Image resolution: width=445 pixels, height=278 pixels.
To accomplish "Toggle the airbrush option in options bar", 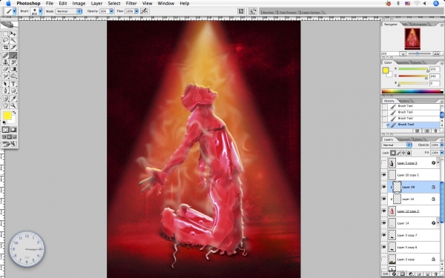I will pos(144,11).
